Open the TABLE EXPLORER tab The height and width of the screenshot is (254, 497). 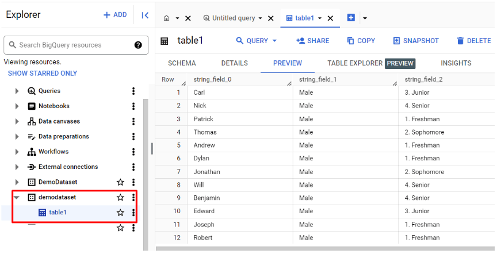coord(371,63)
